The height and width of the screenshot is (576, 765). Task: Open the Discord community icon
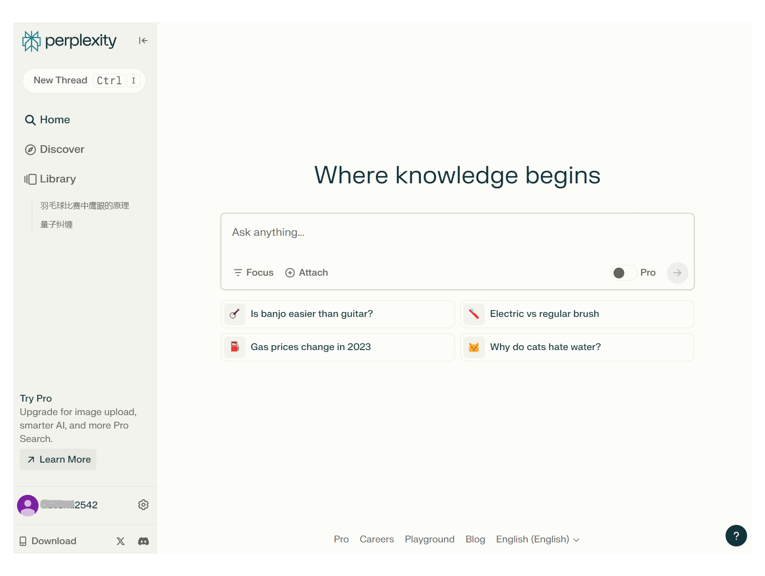click(x=143, y=541)
